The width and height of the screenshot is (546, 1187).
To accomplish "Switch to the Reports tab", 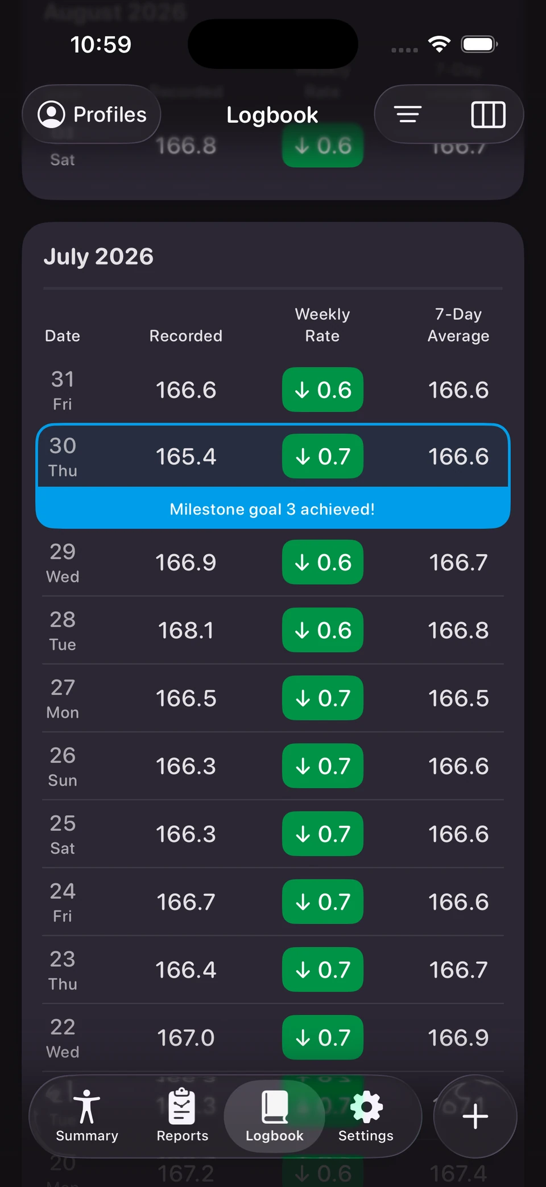I will [183, 1116].
